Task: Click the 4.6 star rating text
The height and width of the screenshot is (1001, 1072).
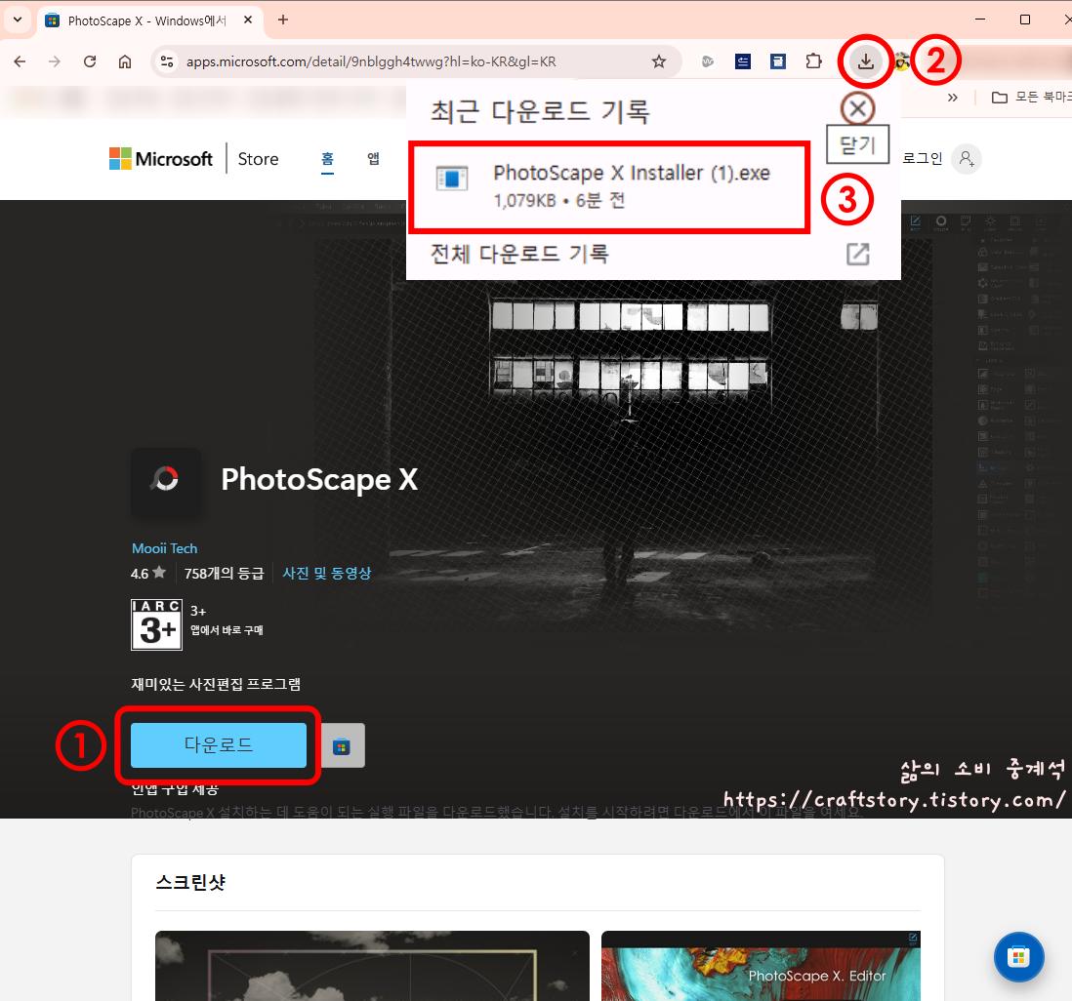Action: [x=148, y=573]
